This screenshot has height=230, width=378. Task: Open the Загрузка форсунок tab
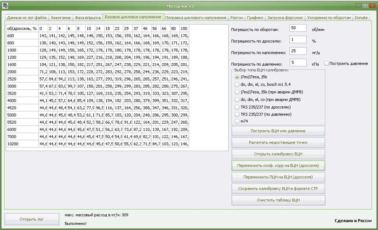[x=285, y=18]
